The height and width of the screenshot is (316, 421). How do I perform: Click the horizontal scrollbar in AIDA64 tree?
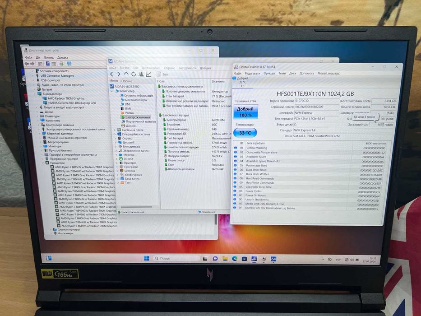coord(136,207)
